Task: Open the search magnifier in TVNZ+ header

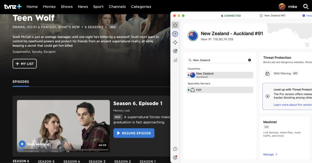Action: (306, 7)
